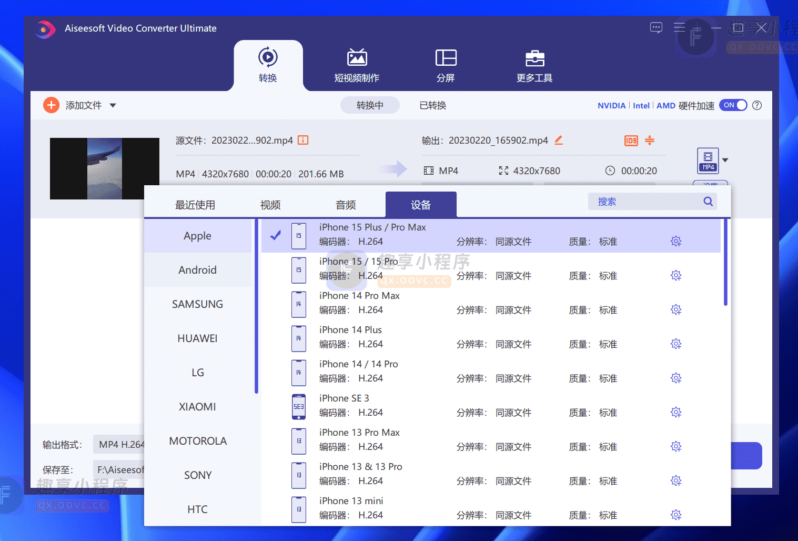798x541 pixels.
Task: Open settings gear for iPhone 13 mini
Action: click(x=676, y=515)
